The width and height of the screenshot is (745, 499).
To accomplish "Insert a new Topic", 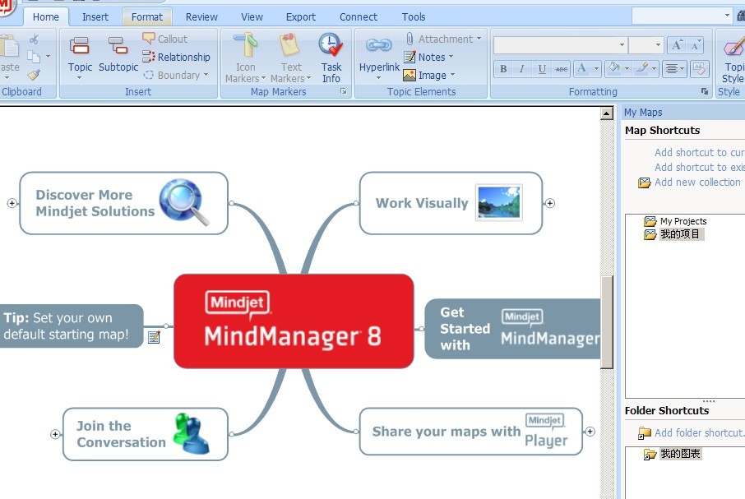I will 79,57.
